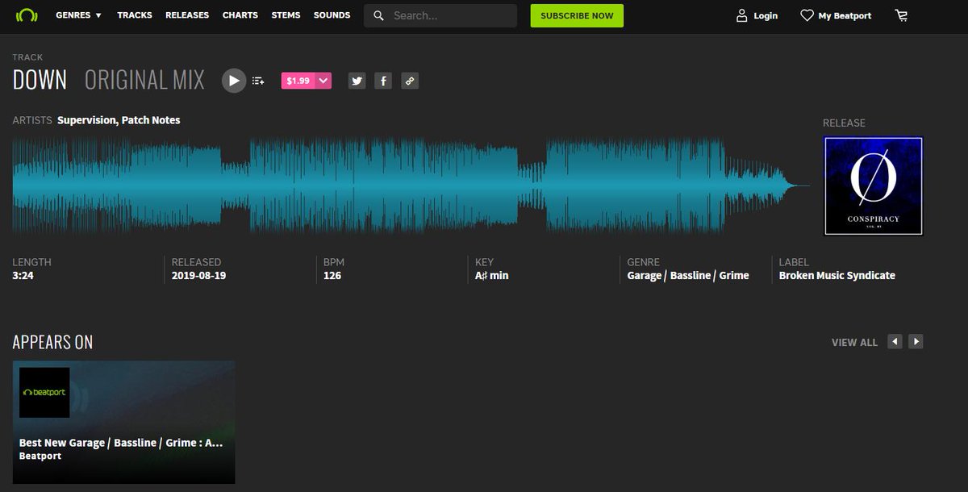Image resolution: width=968 pixels, height=492 pixels.
Task: Open My Beatport link
Action: pyautogui.click(x=845, y=16)
